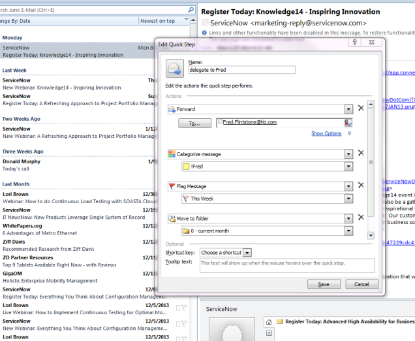
Task: Open address book icon in To field
Action: point(348,122)
